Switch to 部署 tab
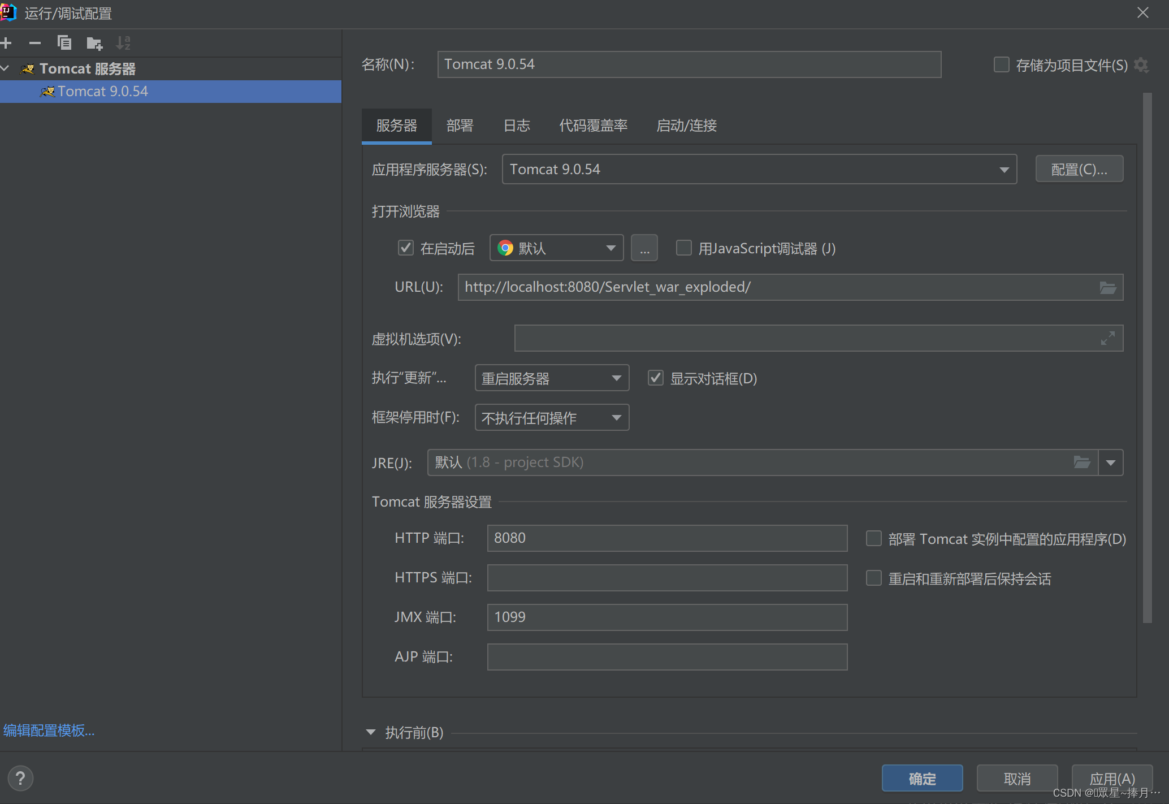This screenshot has height=804, width=1169. point(460,126)
